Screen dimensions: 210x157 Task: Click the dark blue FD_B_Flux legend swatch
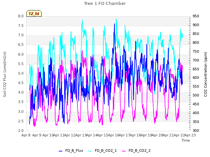pyautogui.click(x=60, y=151)
